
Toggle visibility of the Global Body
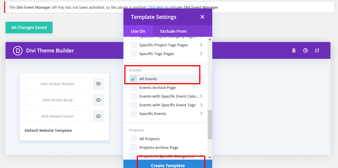98,100
